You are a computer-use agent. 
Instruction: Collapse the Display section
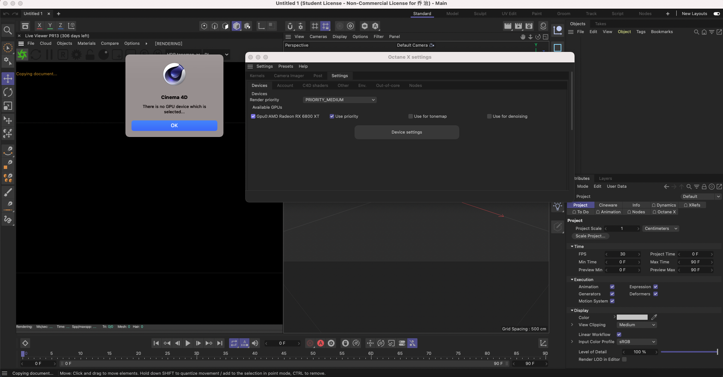point(572,310)
